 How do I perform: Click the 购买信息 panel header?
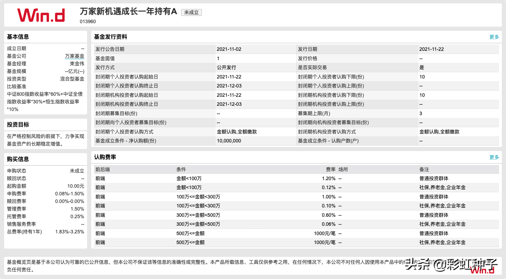[x=18, y=159]
